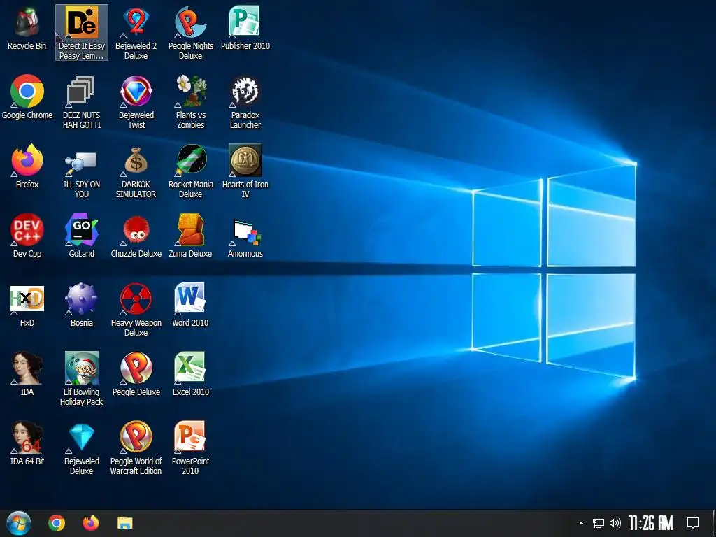
Task: Show hidden system tray icons
Action: [x=581, y=523]
